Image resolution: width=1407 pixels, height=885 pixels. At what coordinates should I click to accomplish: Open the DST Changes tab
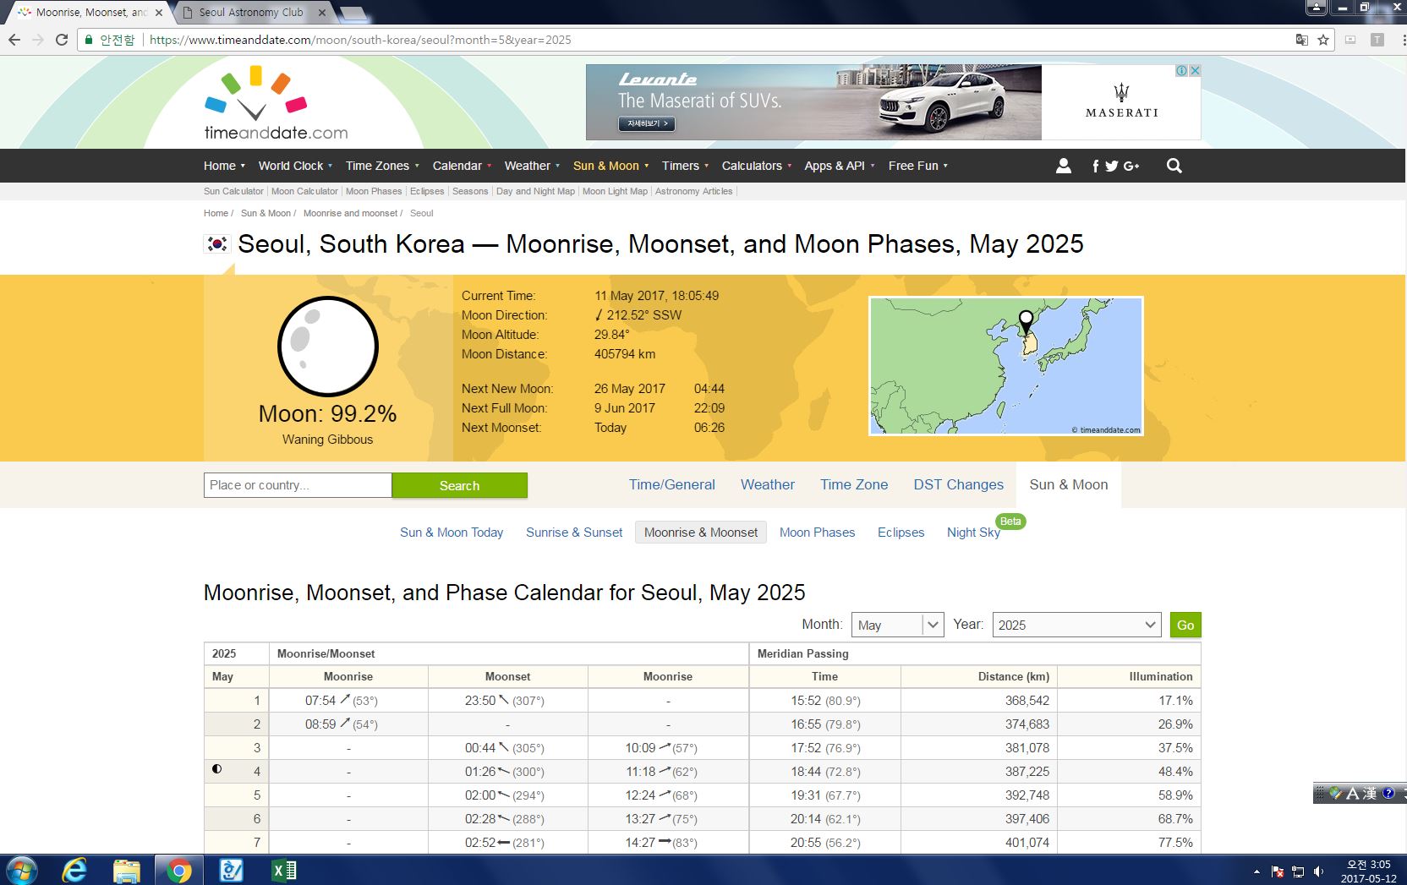(958, 484)
